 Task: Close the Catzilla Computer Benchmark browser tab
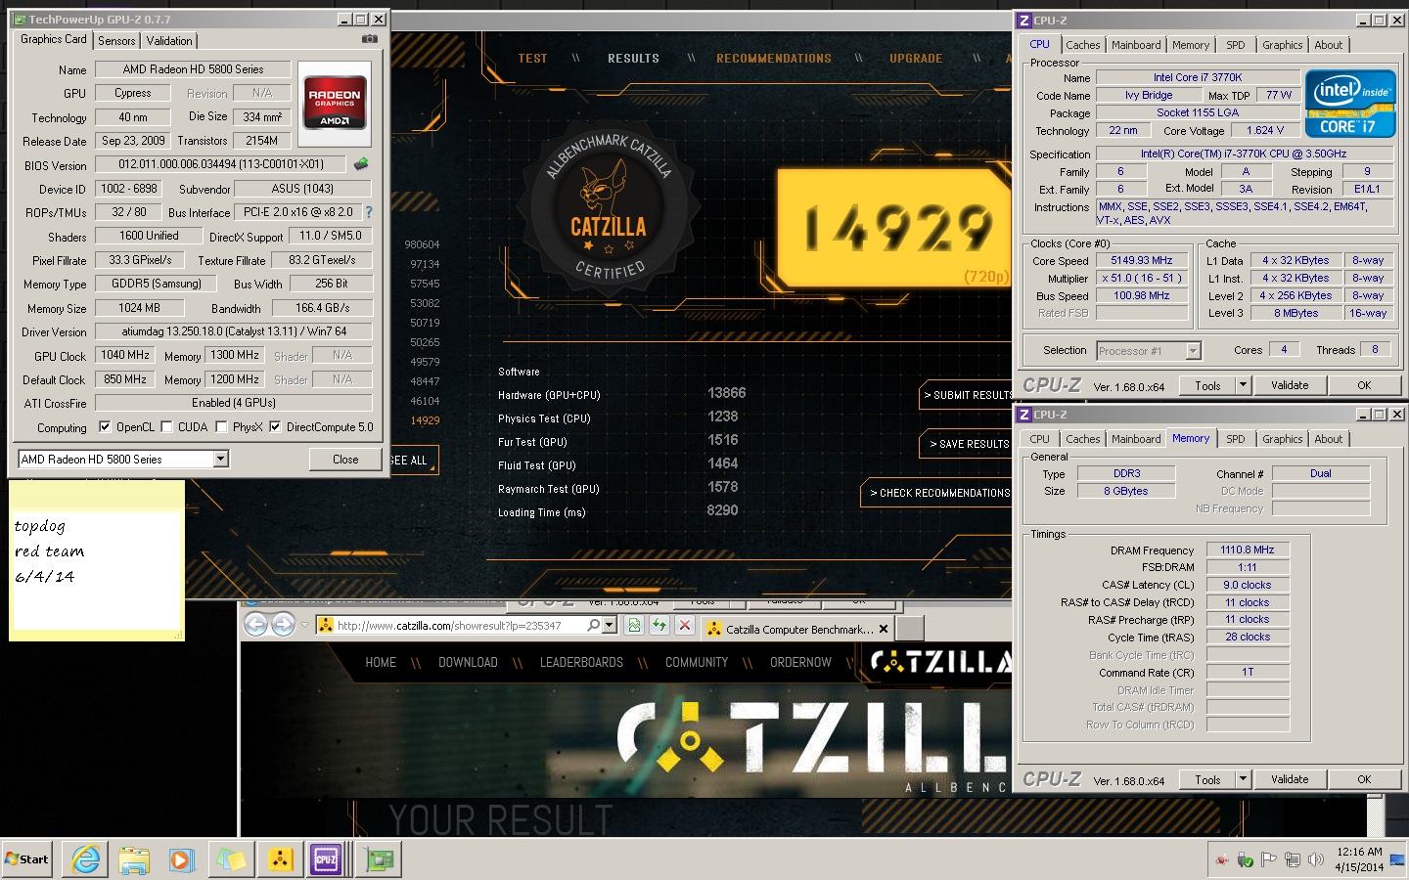click(884, 629)
